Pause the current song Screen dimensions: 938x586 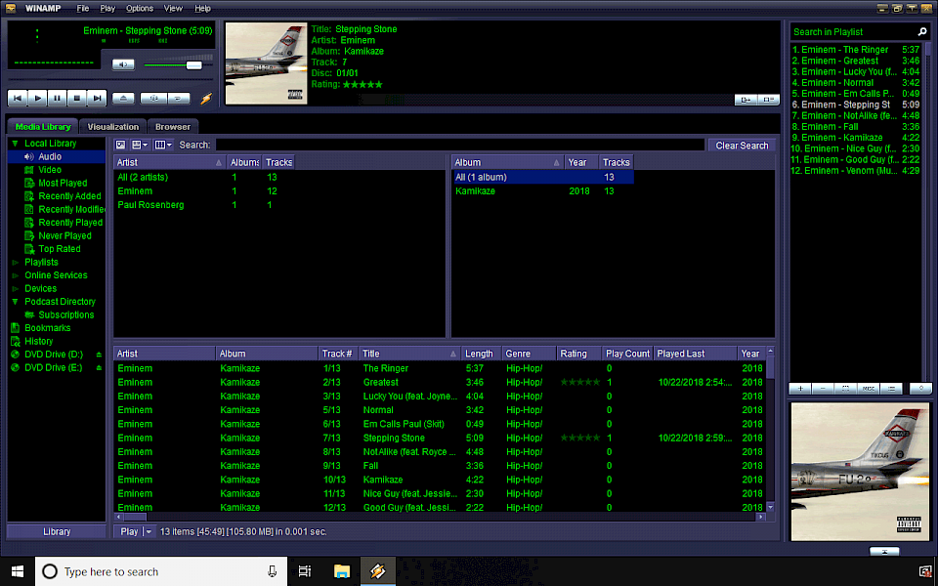(x=57, y=98)
